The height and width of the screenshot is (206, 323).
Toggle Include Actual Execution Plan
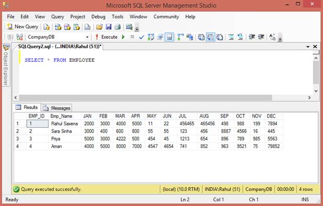(181, 37)
